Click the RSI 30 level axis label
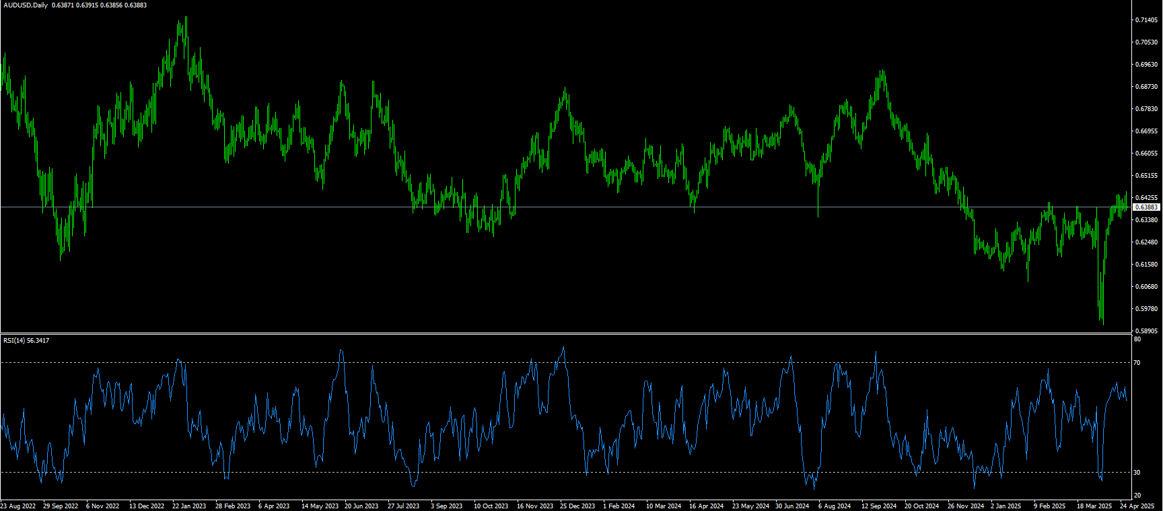Screen dimensions: 1163x511 (1137, 473)
